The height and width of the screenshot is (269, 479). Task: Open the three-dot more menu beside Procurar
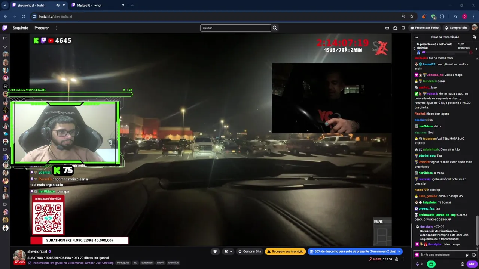click(57, 28)
